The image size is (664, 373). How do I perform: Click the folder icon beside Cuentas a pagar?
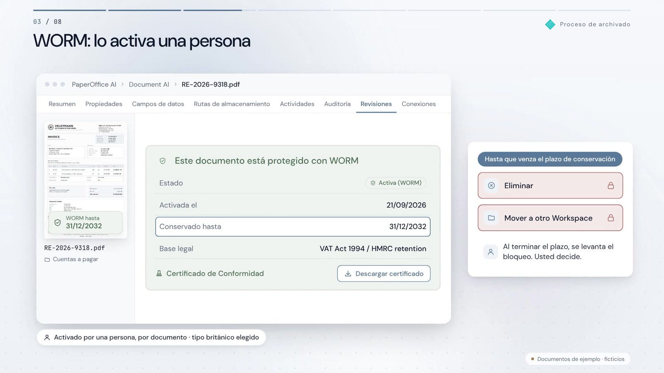(x=47, y=259)
